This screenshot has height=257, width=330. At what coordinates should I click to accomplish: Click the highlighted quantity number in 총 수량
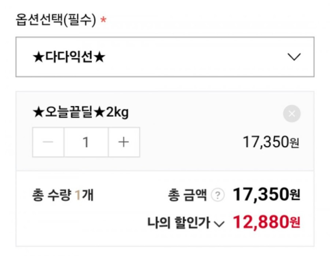pos(78,195)
